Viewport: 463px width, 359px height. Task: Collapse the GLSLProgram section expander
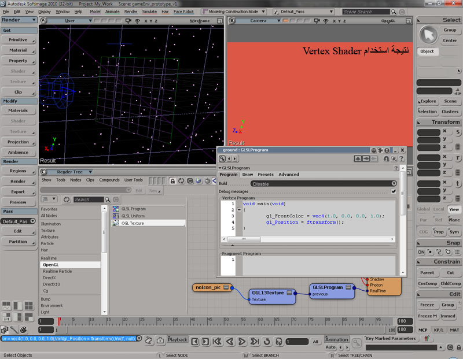click(x=220, y=168)
